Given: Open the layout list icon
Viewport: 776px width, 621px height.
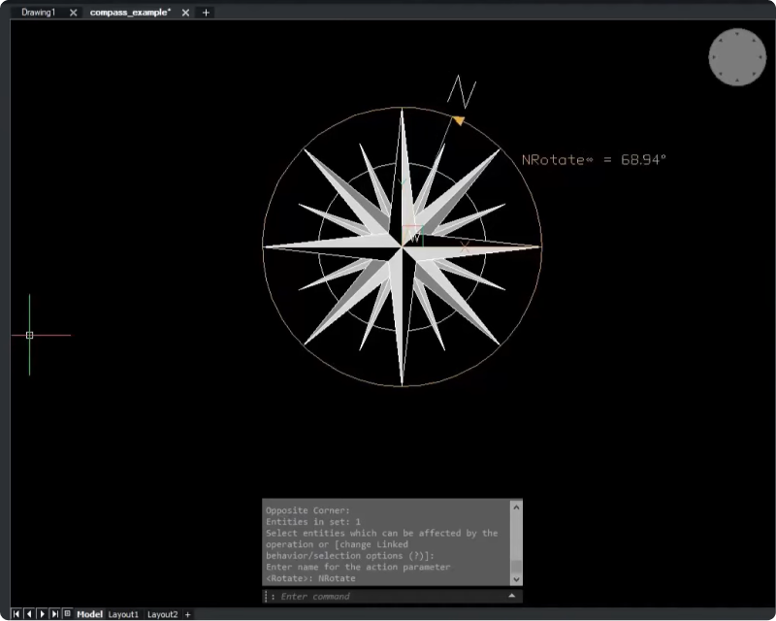Looking at the screenshot, I should [67, 613].
